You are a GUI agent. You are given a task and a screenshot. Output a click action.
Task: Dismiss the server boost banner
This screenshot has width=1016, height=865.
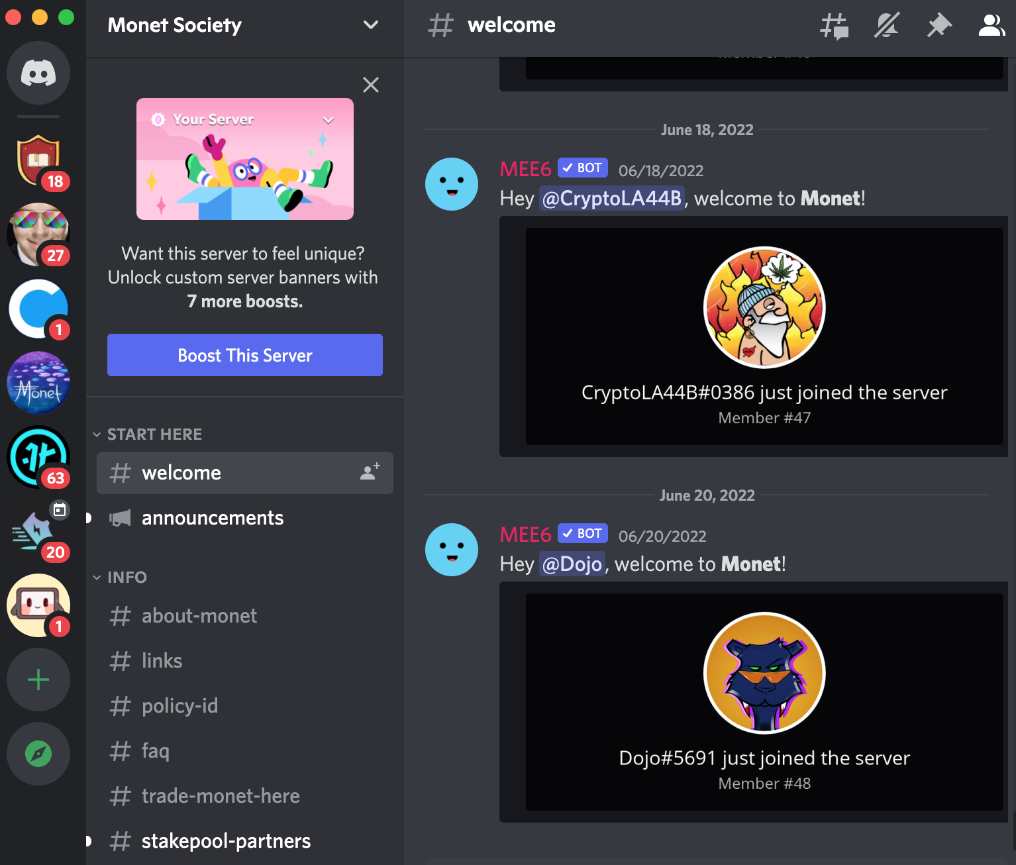[371, 85]
